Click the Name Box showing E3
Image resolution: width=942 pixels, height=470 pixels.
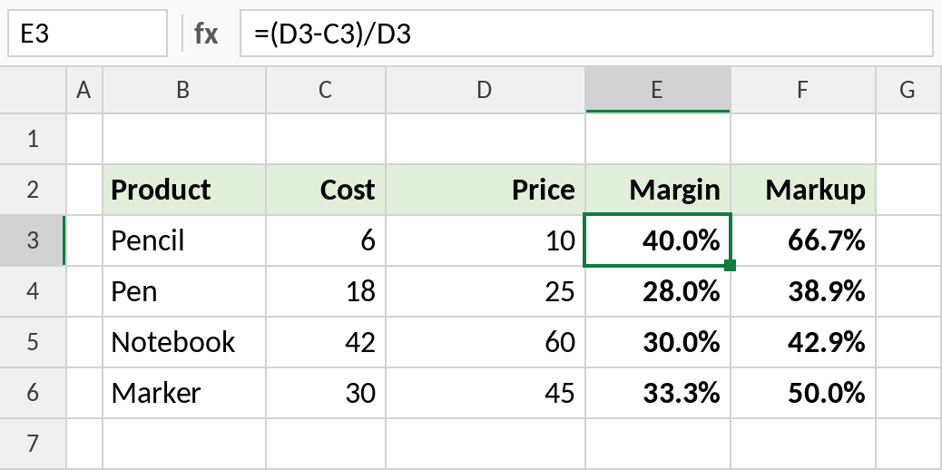point(87,34)
